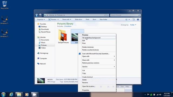The width and height of the screenshot is (173, 97).
Task: Select Computer in navigation pane
Action: tap(42, 58)
